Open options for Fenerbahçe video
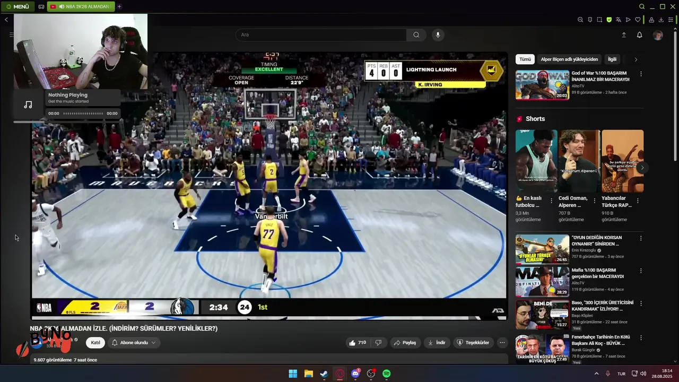The height and width of the screenshot is (382, 679). pos(641,337)
